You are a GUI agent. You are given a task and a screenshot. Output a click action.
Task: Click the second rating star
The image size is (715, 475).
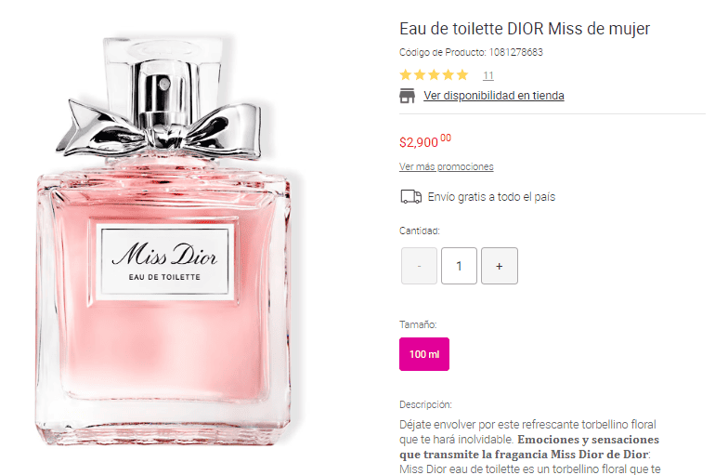pyautogui.click(x=420, y=75)
